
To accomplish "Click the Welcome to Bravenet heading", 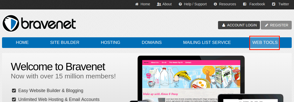I will tap(58, 67).
